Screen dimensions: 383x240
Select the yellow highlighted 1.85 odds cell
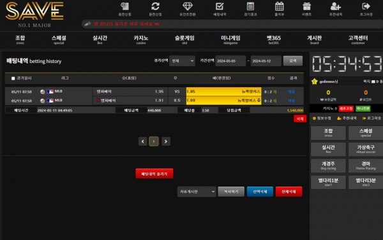(x=223, y=92)
